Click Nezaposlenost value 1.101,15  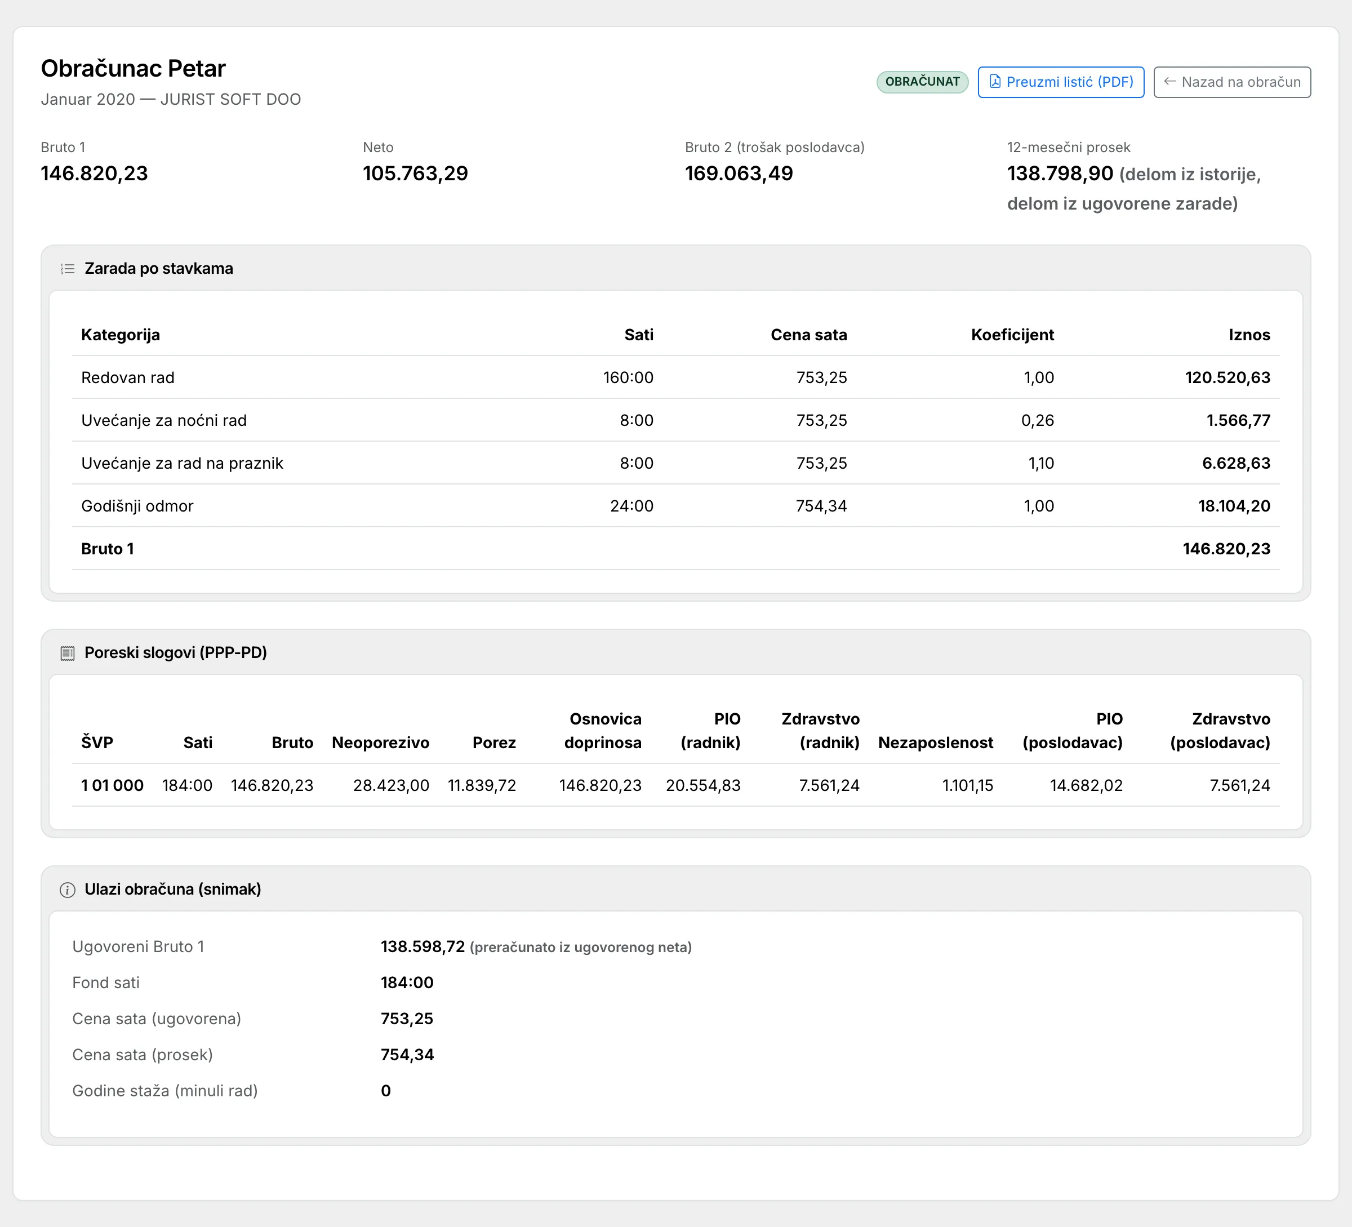click(x=968, y=785)
